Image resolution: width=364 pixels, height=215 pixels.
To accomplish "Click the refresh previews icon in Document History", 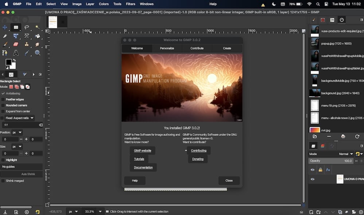I will pos(357,137).
